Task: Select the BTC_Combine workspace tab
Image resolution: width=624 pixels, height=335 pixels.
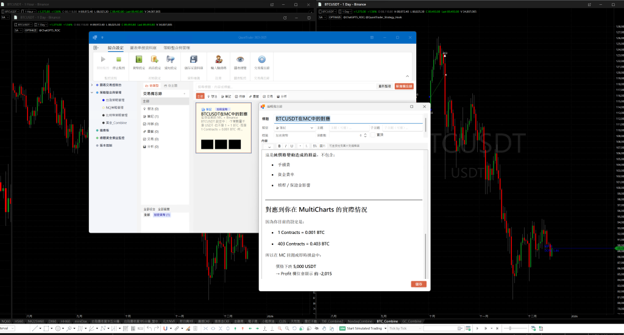Action: (386, 320)
